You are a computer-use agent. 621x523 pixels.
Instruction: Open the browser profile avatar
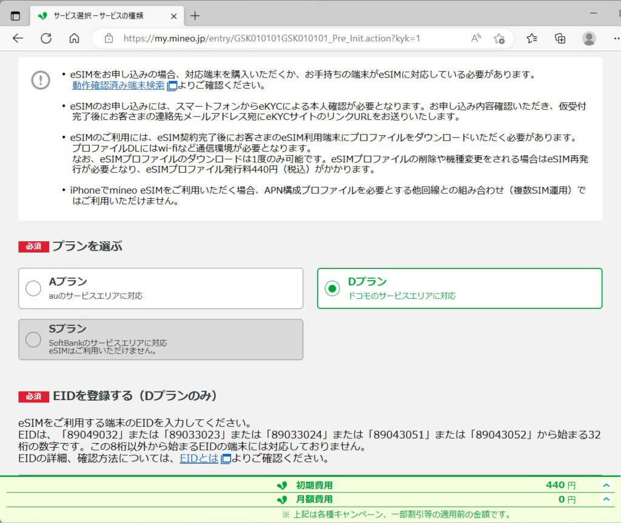[x=589, y=38]
